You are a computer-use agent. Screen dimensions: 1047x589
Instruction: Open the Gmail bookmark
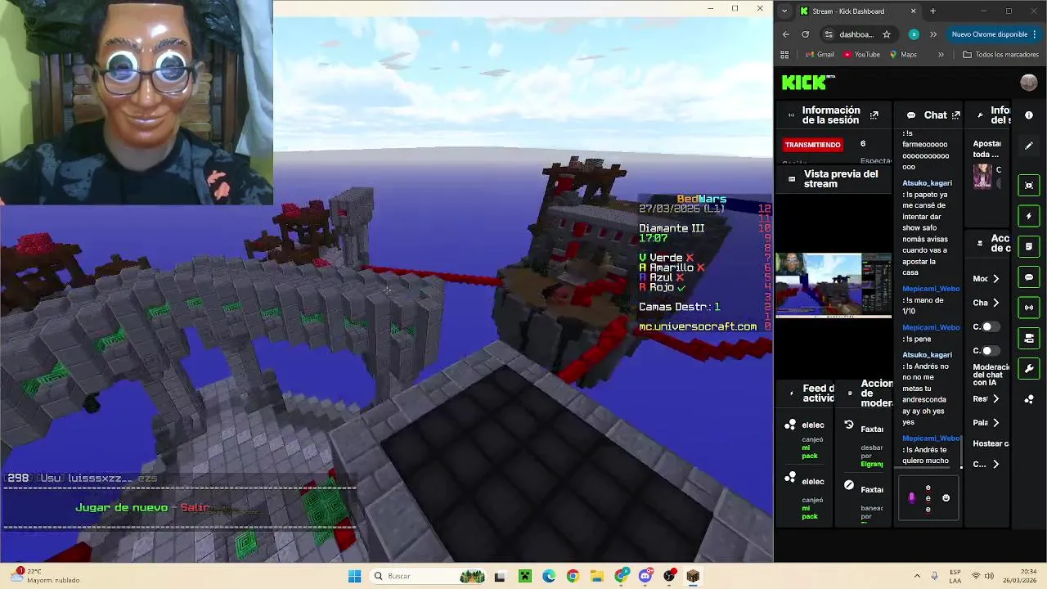(820, 55)
